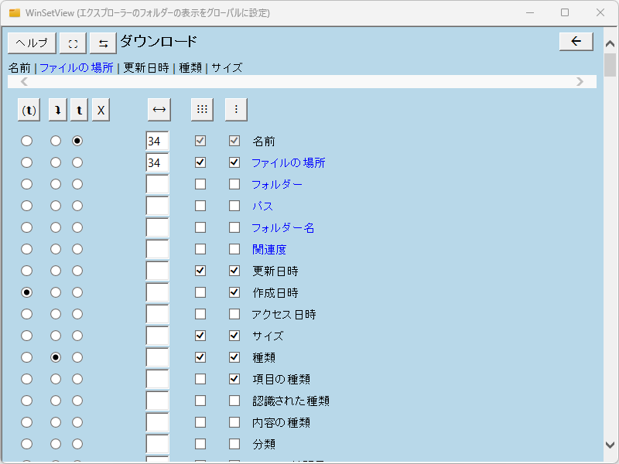Click the folder view expand icon beside ヘルプ
The image size is (619, 464).
tap(73, 42)
